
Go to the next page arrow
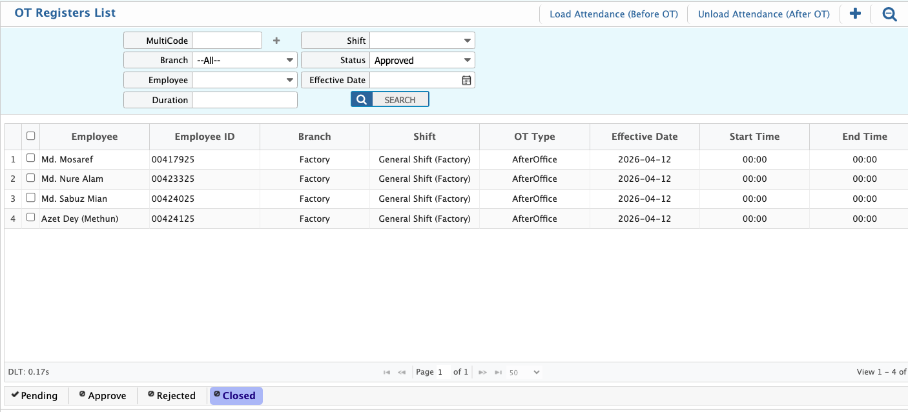pyautogui.click(x=482, y=372)
